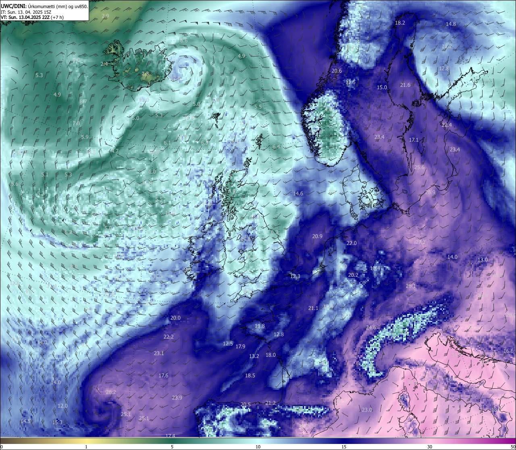Click the 22.0 value over northern Germany

tap(352, 243)
